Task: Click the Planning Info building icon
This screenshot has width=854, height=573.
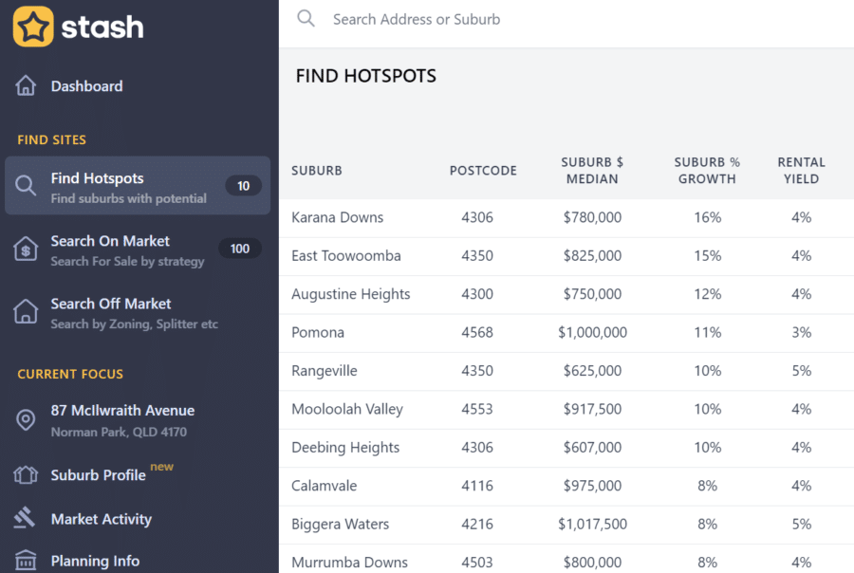Action: (26, 560)
